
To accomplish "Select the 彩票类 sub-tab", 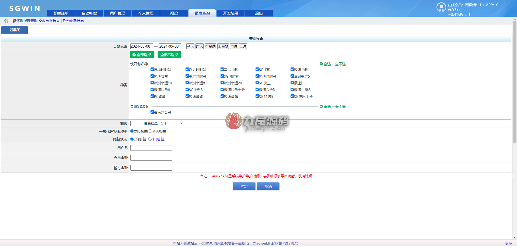I will 15,30.
